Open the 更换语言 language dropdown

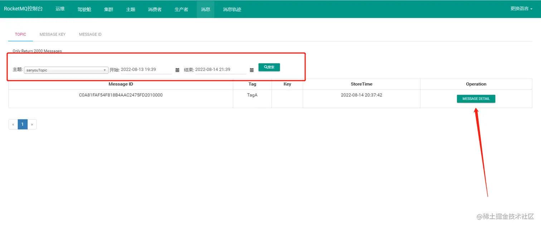[521, 9]
